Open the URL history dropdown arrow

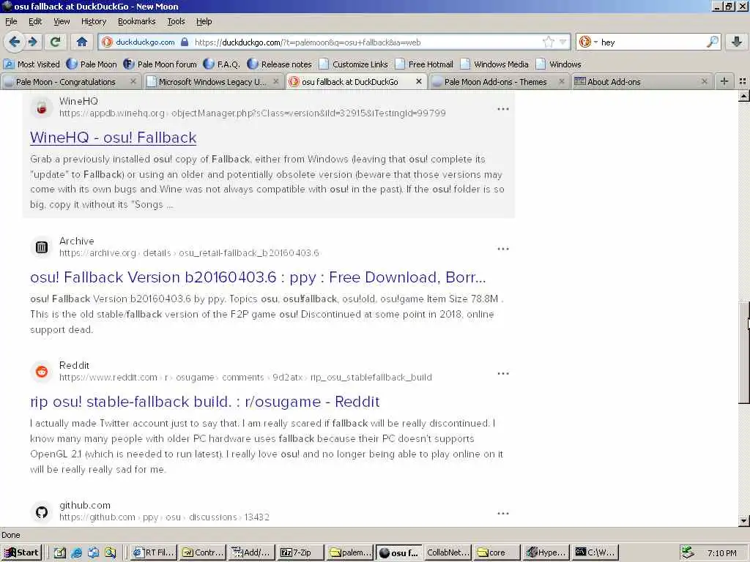click(x=563, y=42)
